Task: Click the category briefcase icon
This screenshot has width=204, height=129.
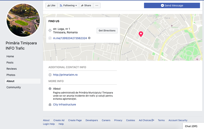Action: [50, 105]
